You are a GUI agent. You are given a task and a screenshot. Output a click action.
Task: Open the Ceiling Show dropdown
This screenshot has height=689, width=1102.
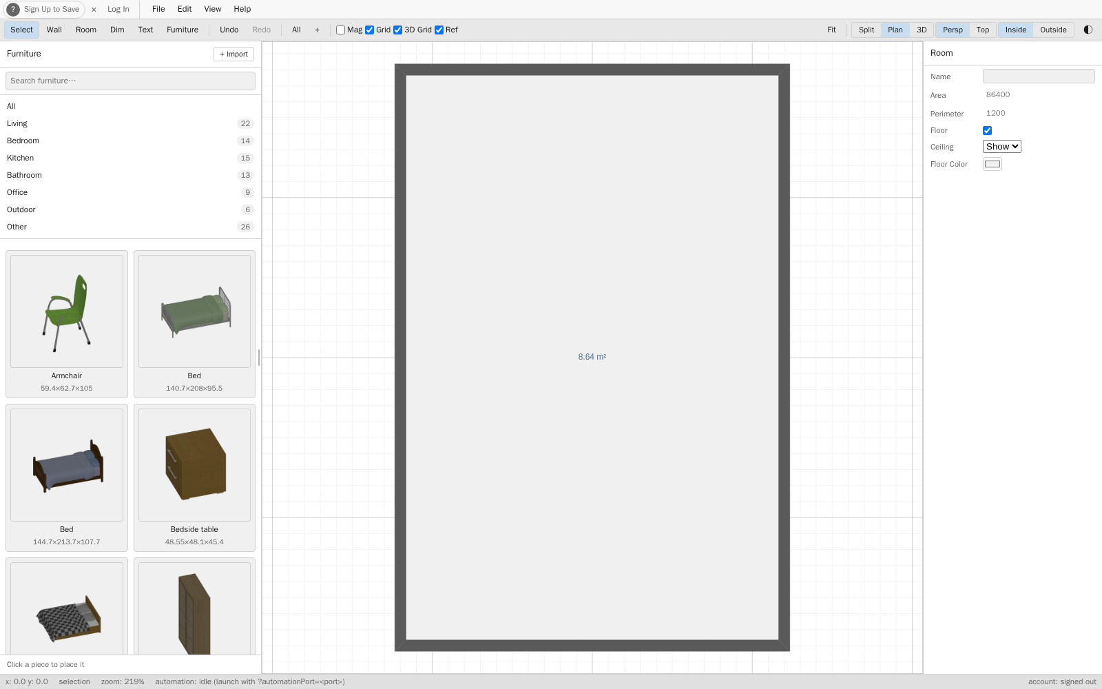(x=1001, y=147)
